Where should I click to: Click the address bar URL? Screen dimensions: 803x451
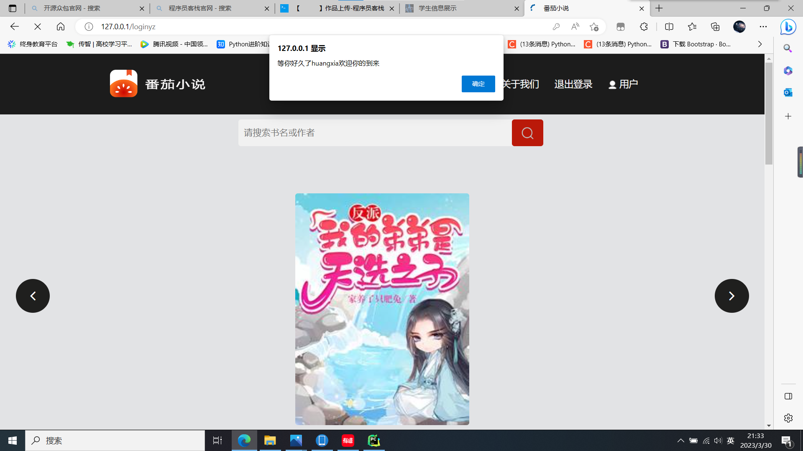[128, 27]
